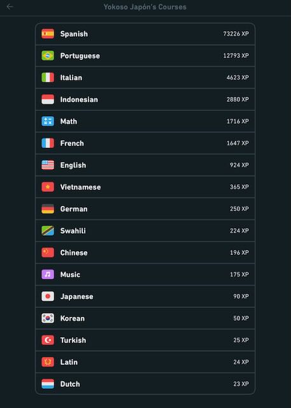The width and height of the screenshot is (291, 408).
Task: Open the Chinese course row
Action: 145,252
